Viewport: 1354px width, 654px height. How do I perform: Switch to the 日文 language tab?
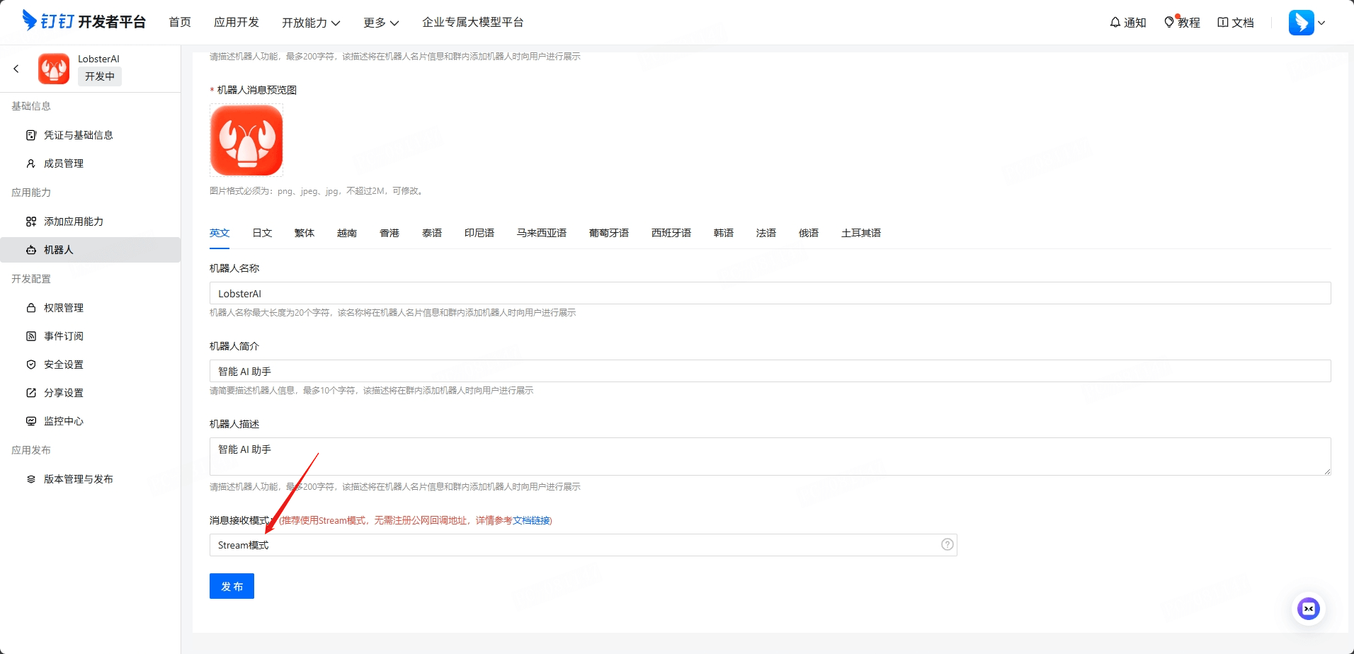click(x=261, y=232)
